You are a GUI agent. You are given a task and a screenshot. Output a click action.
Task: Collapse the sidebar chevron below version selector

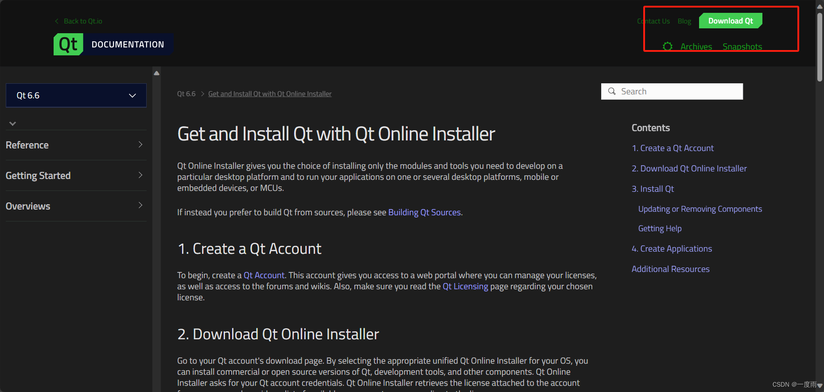[x=13, y=124]
